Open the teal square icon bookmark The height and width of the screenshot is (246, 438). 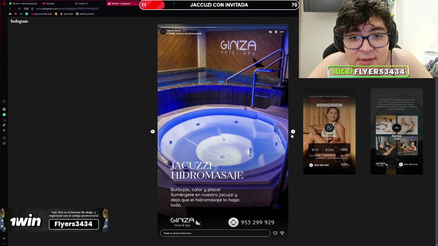click(x=26, y=14)
